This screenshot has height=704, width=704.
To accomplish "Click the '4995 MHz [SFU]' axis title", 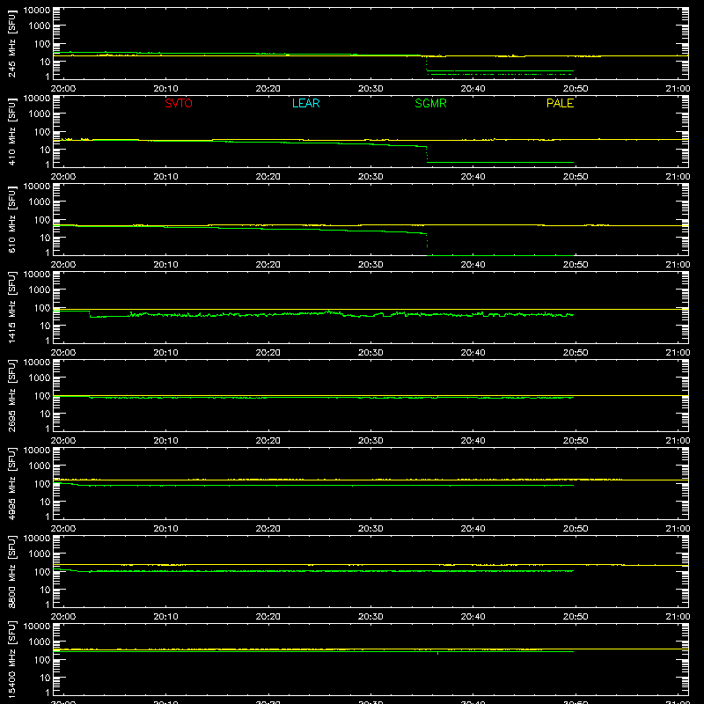I will pyautogui.click(x=11, y=483).
